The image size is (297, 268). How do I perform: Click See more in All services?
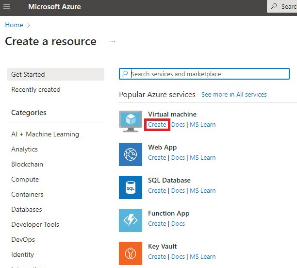click(234, 94)
